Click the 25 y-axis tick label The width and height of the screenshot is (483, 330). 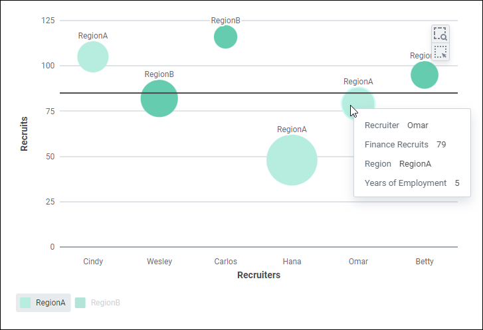click(50, 202)
